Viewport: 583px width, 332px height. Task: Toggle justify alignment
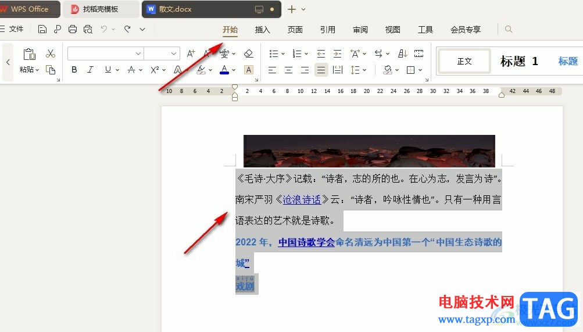pos(321,70)
